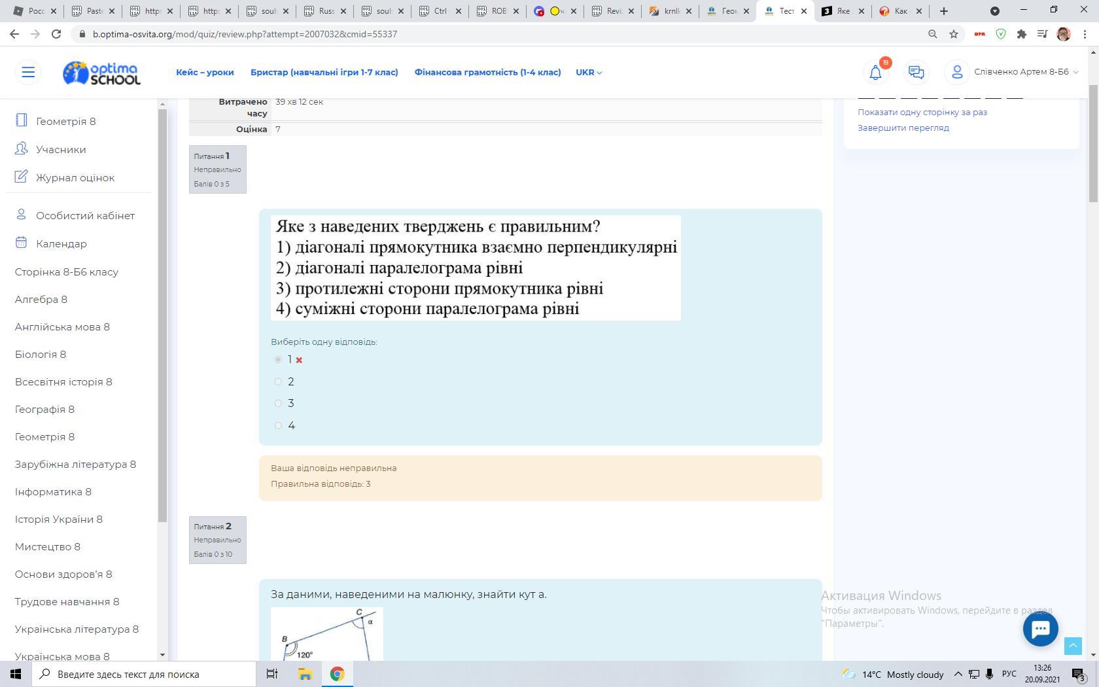Click the browser back arrow
Screen dimensions: 1099x687
click(14, 34)
